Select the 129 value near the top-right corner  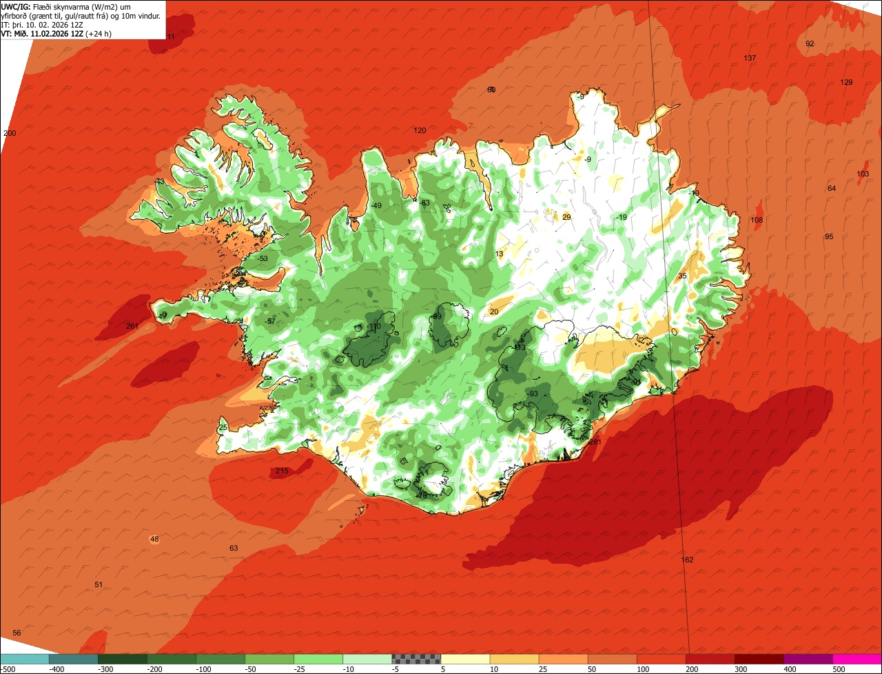tap(846, 83)
